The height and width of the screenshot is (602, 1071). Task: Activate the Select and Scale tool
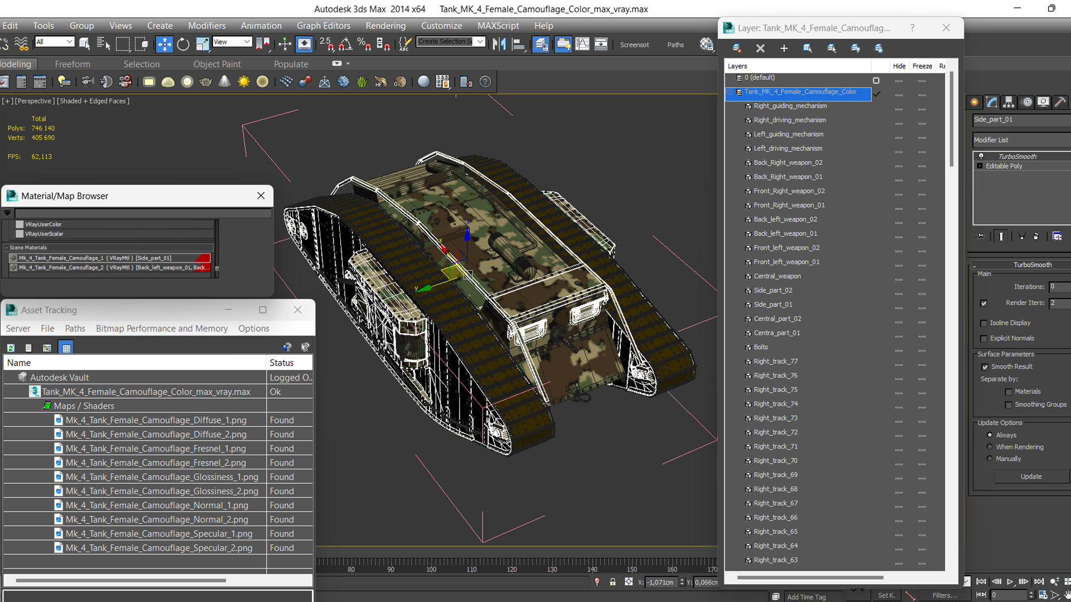click(x=202, y=44)
